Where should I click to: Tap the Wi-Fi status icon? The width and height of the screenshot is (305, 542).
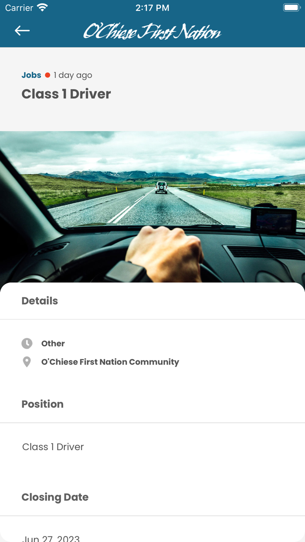[42, 8]
